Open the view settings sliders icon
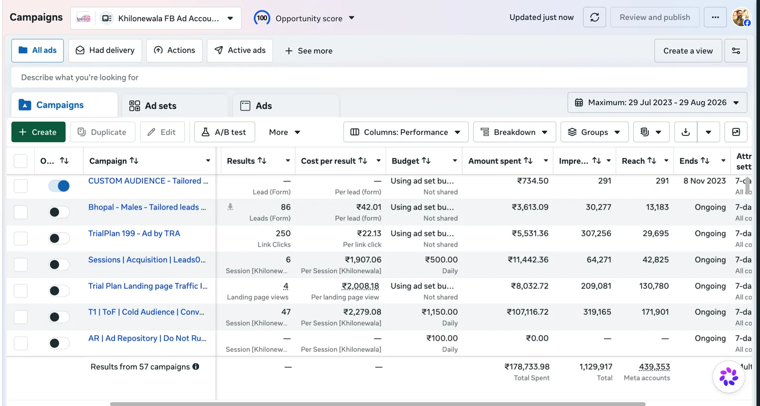 click(x=736, y=51)
